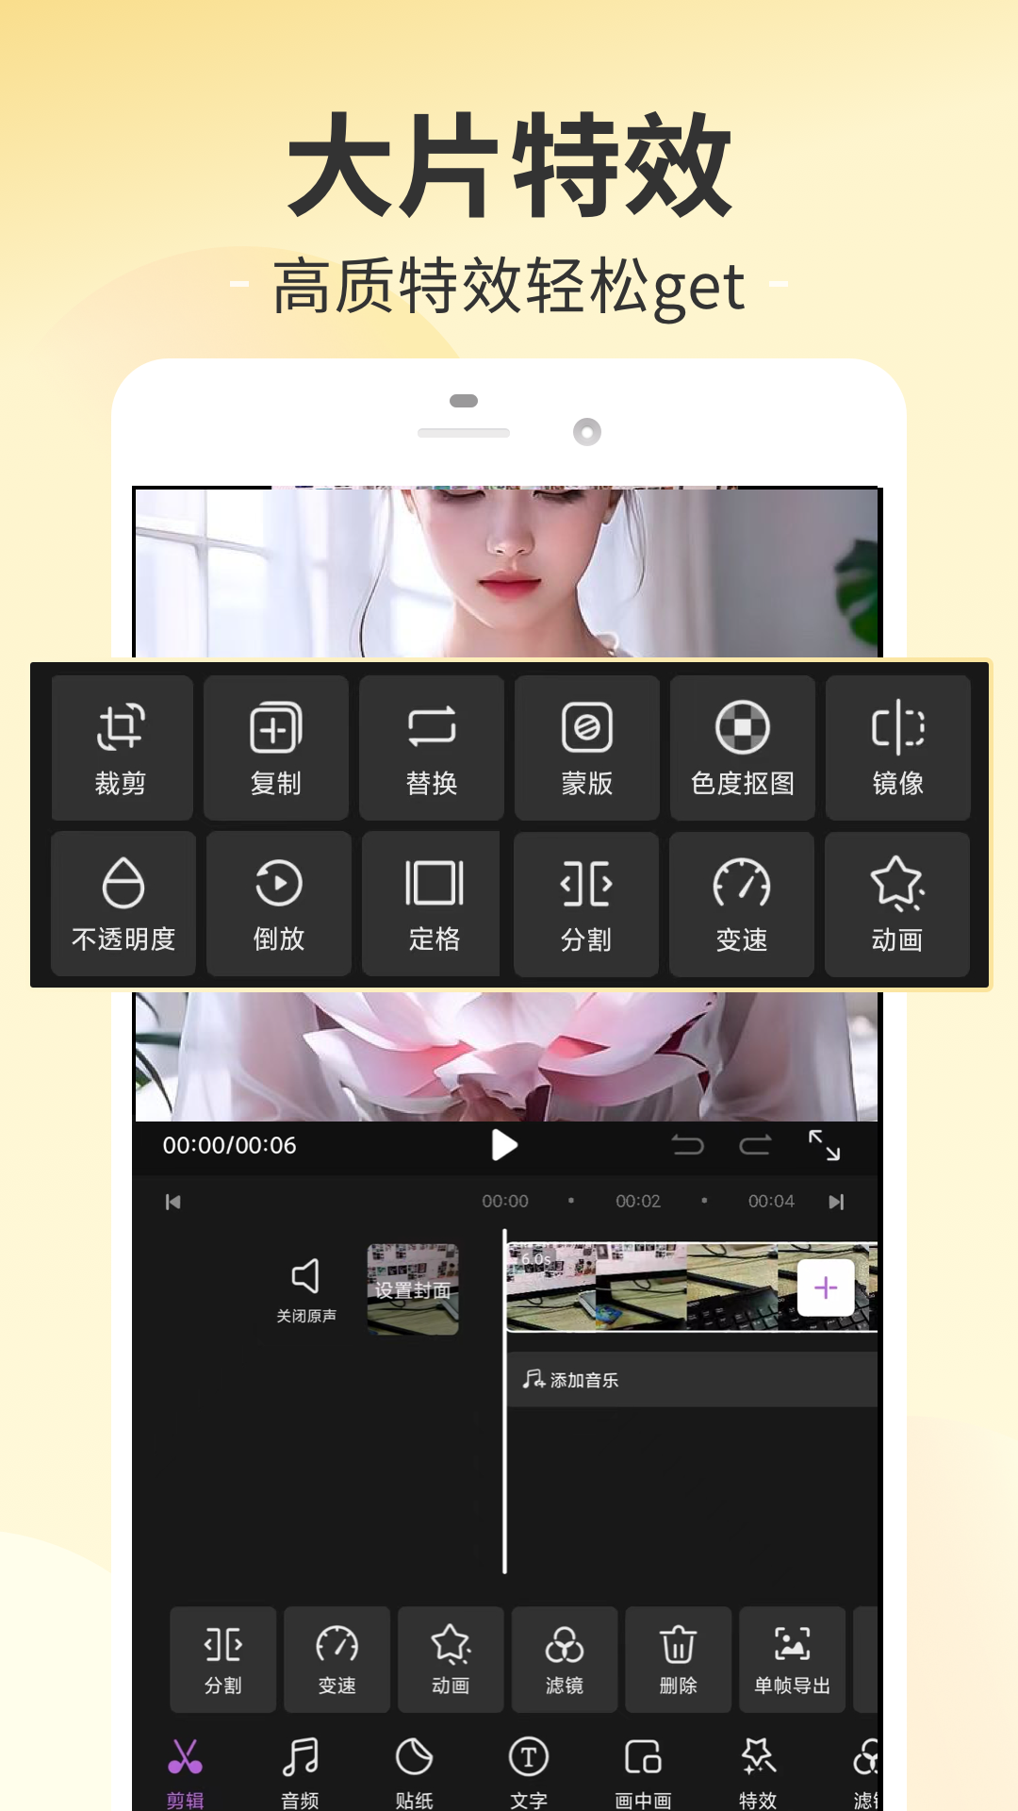The width and height of the screenshot is (1018, 1811).
Task: Open the Stickers (贴纸) tab
Action: pyautogui.click(x=414, y=1771)
